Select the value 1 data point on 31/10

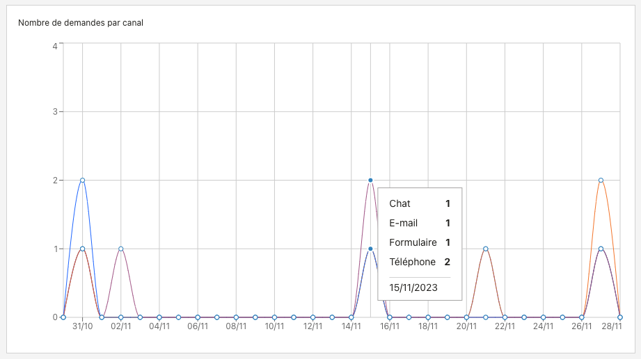83,249
